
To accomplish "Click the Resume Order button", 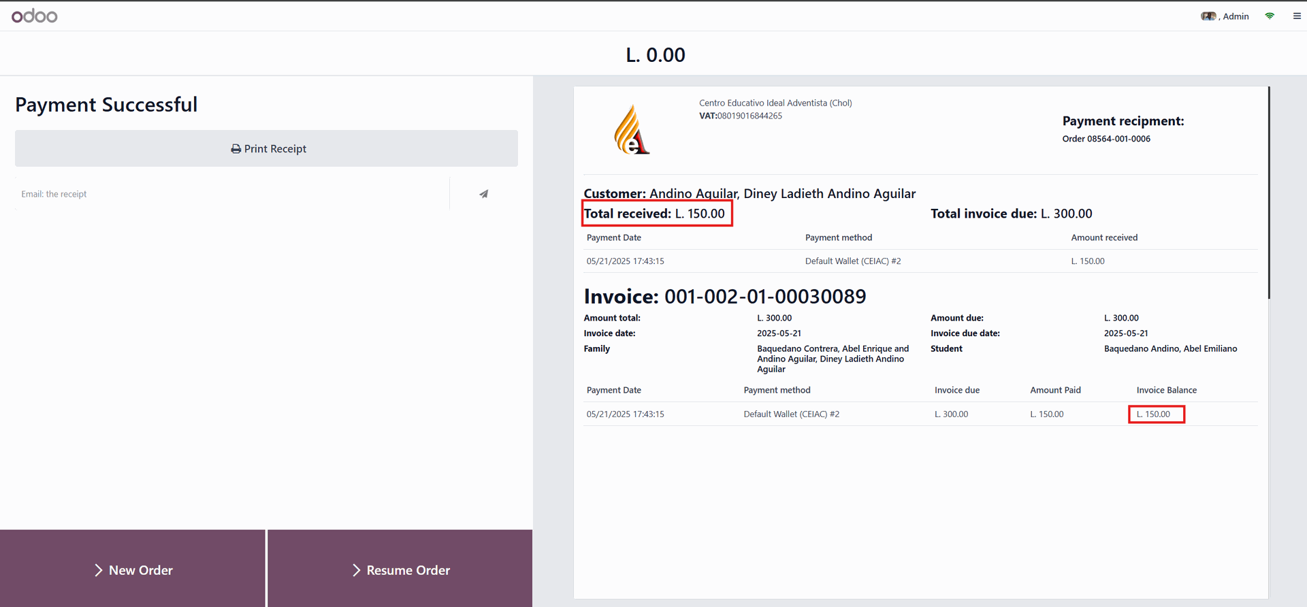I will [x=400, y=569].
